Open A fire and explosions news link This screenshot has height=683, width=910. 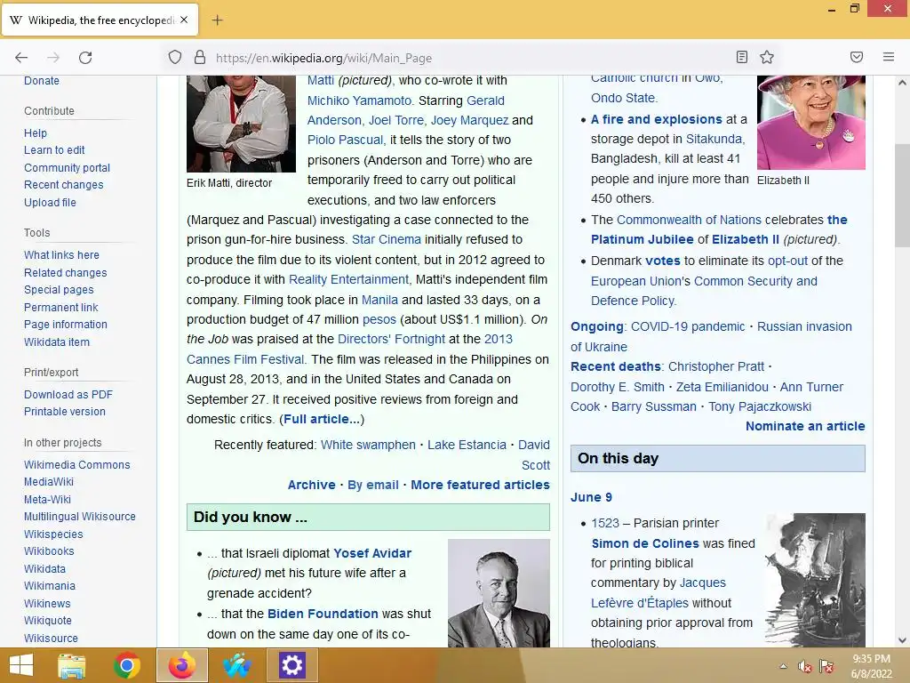coord(657,119)
